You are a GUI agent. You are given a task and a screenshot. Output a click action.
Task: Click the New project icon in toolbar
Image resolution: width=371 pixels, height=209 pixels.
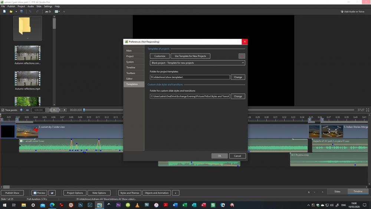[4, 12]
